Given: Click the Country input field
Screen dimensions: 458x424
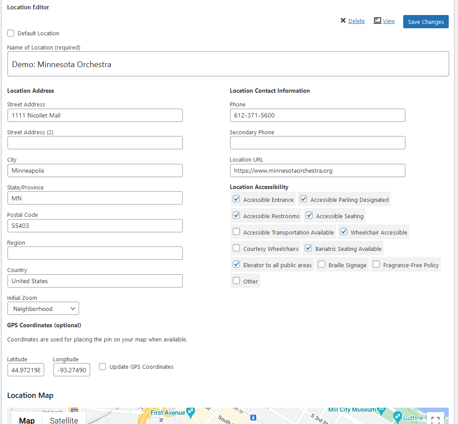Looking at the screenshot, I should coord(95,281).
